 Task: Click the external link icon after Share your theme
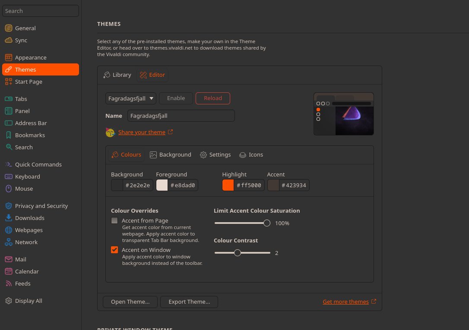[x=170, y=132]
